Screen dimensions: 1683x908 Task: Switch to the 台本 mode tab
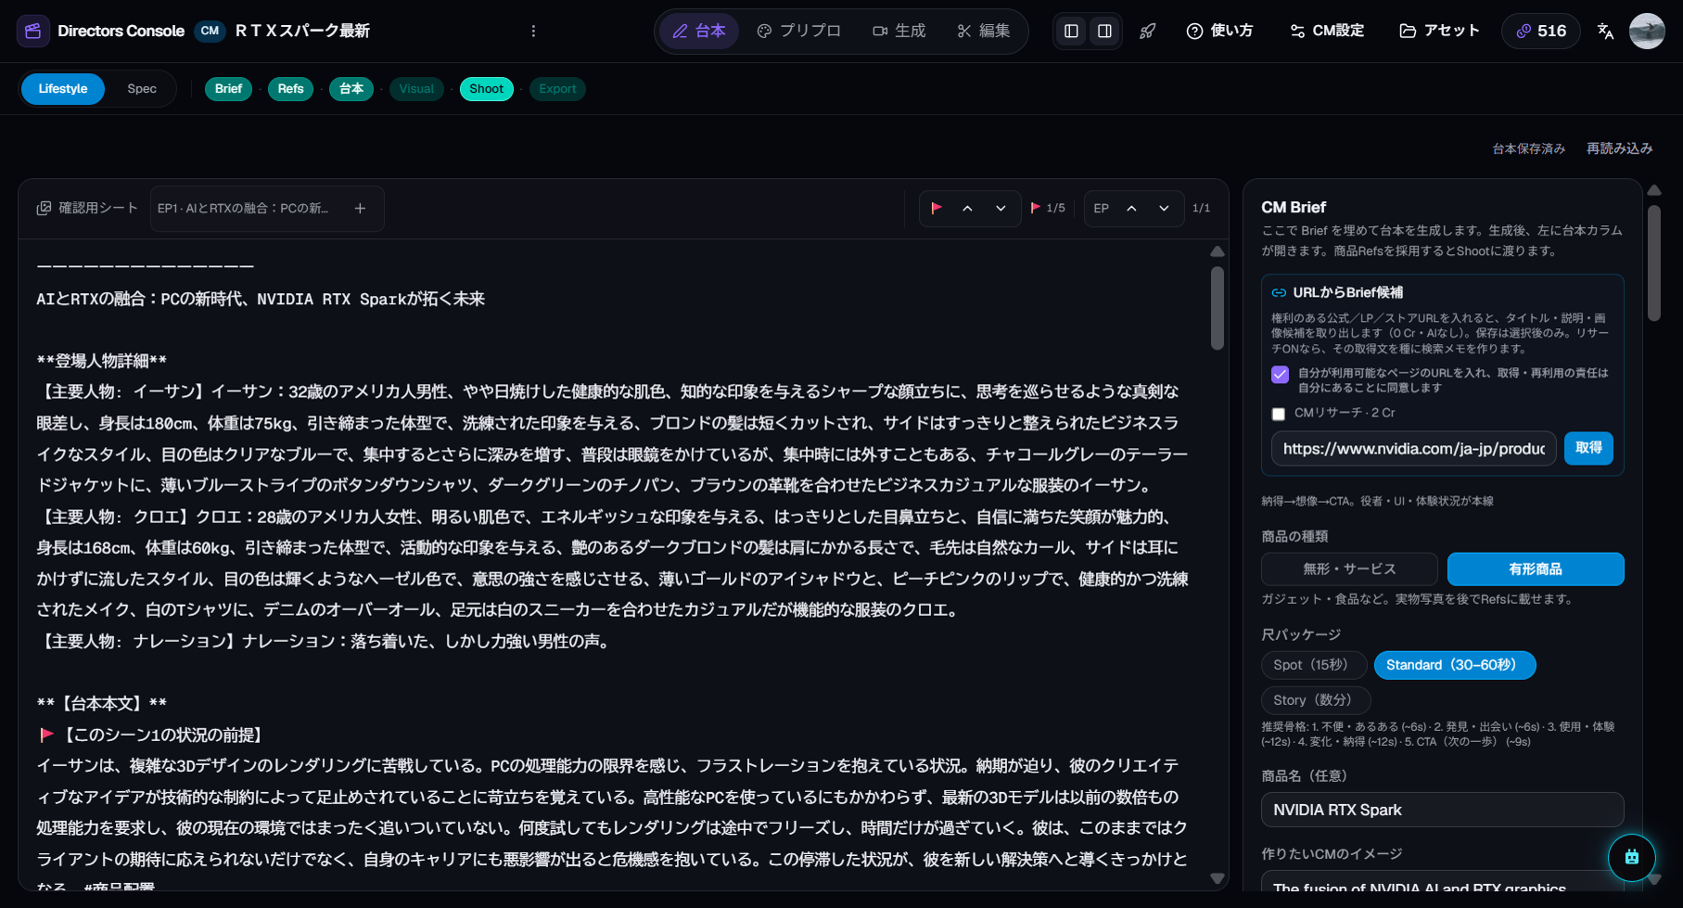tap(699, 31)
